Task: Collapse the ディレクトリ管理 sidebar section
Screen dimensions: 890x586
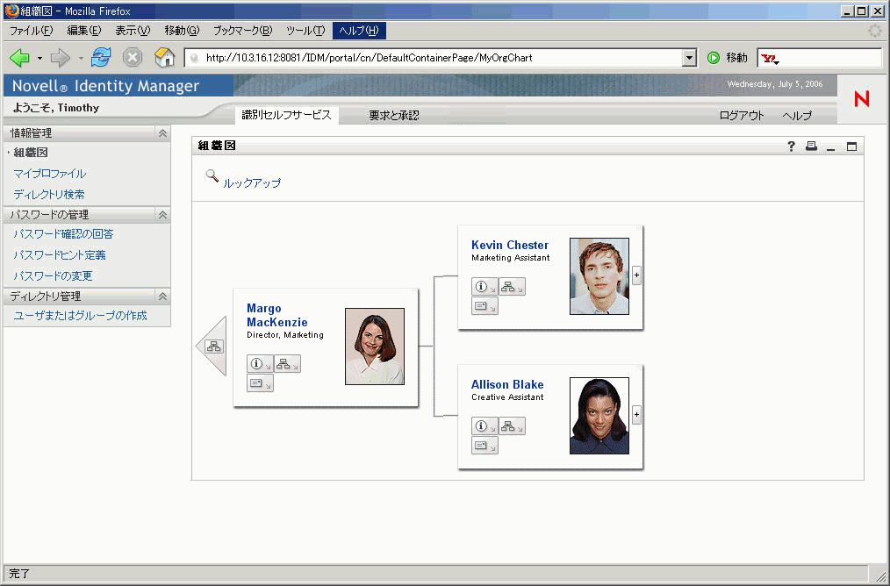Action: tap(162, 297)
